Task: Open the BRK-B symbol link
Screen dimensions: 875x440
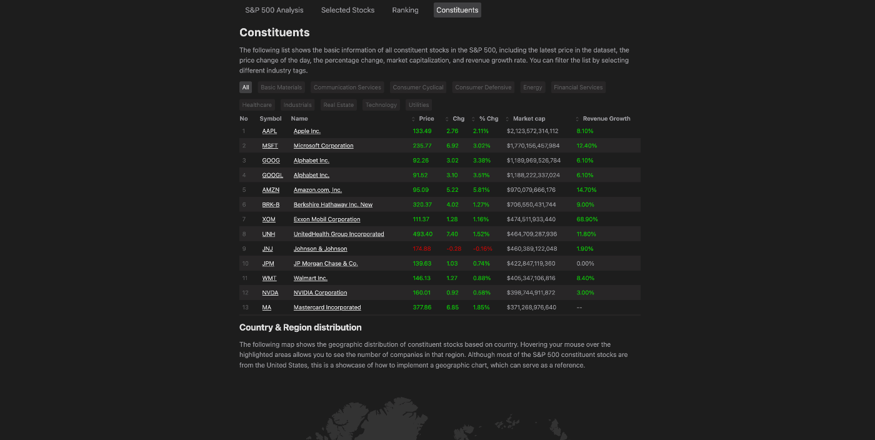Action: coord(271,204)
